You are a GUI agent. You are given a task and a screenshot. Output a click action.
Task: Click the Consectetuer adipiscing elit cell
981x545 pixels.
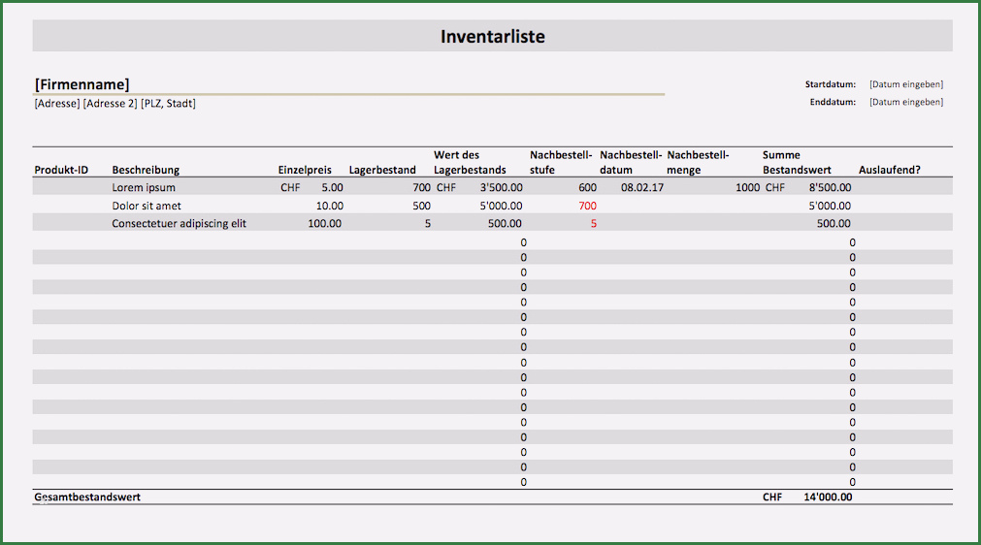tap(180, 223)
